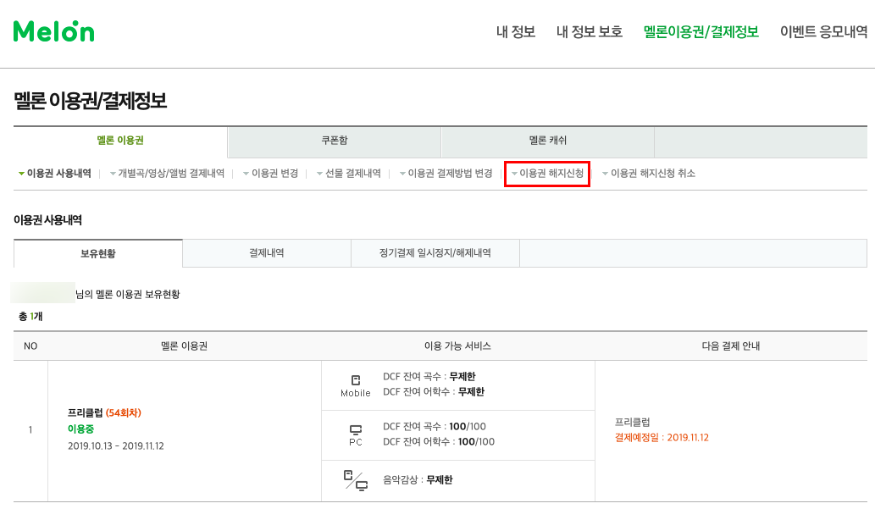Click the 이용권 사용내역 section heading
Image resolution: width=875 pixels, height=520 pixels.
pyautogui.click(x=48, y=220)
